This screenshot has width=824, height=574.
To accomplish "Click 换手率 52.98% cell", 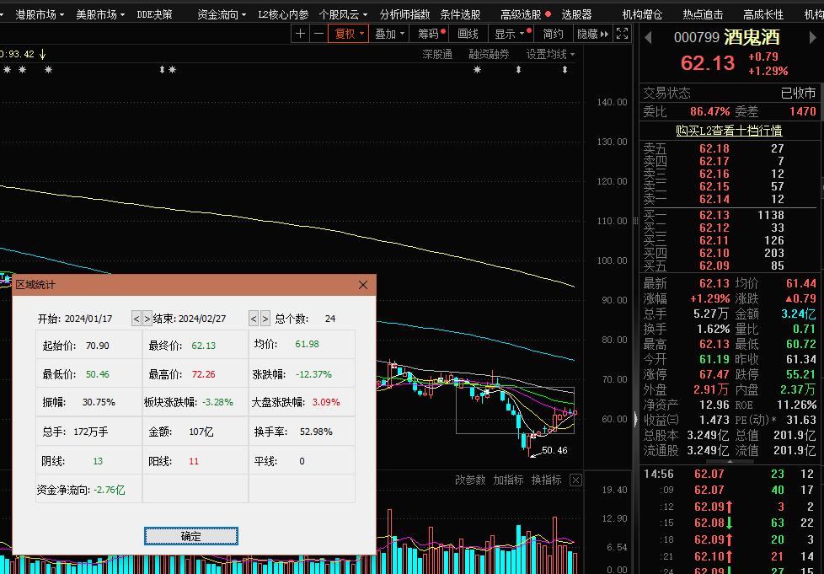I will tap(302, 432).
